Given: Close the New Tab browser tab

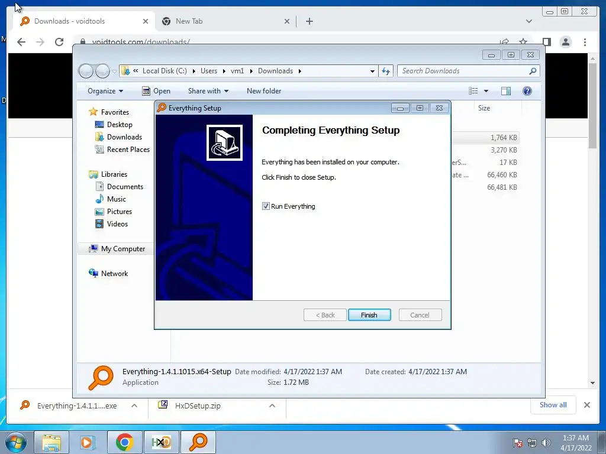Looking at the screenshot, I should [x=287, y=21].
